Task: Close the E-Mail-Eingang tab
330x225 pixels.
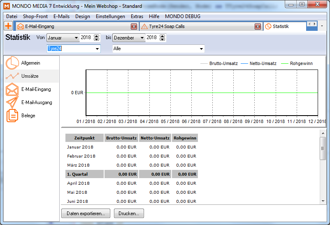Action: point(134,26)
